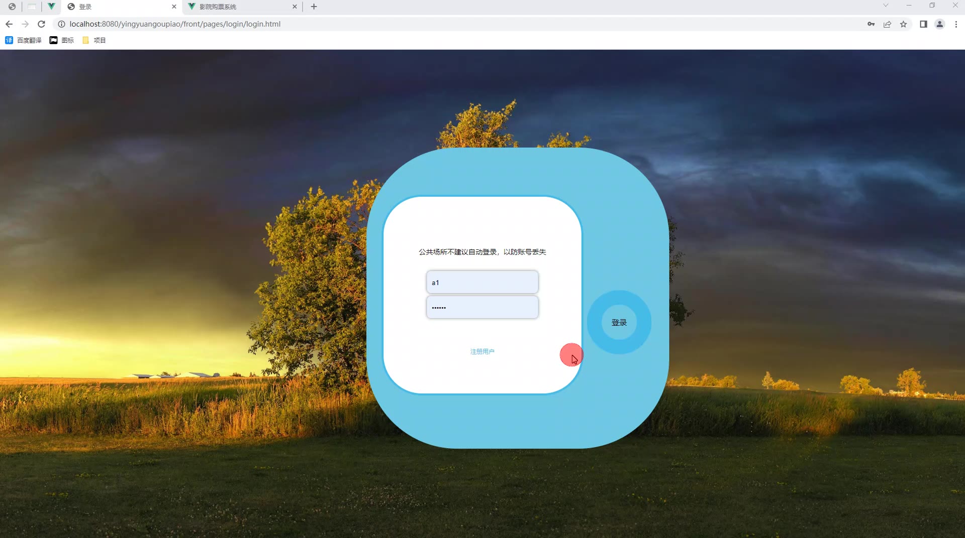Click the address bar URL
This screenshot has height=538, width=965.
pyautogui.click(x=175, y=24)
